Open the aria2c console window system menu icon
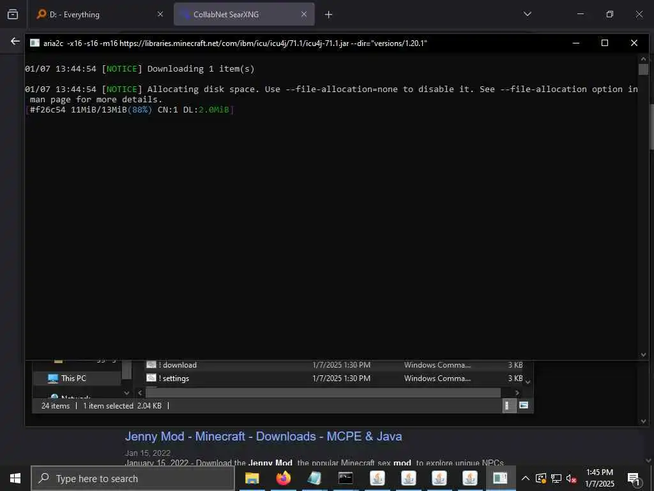The width and height of the screenshot is (654, 491). pyautogui.click(x=35, y=43)
